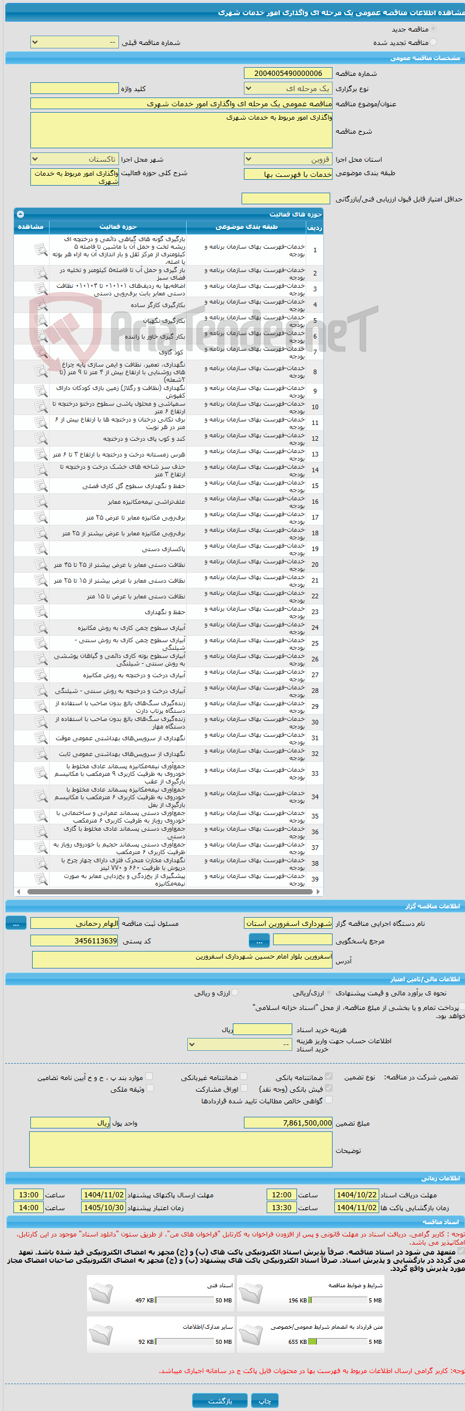Open view icon for activity row 9
The height and width of the screenshot is (1411, 465).
tap(40, 391)
